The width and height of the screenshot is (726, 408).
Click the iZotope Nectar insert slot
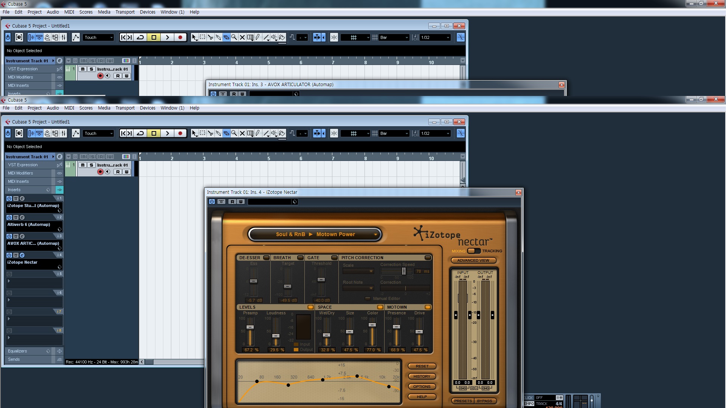tap(33, 261)
